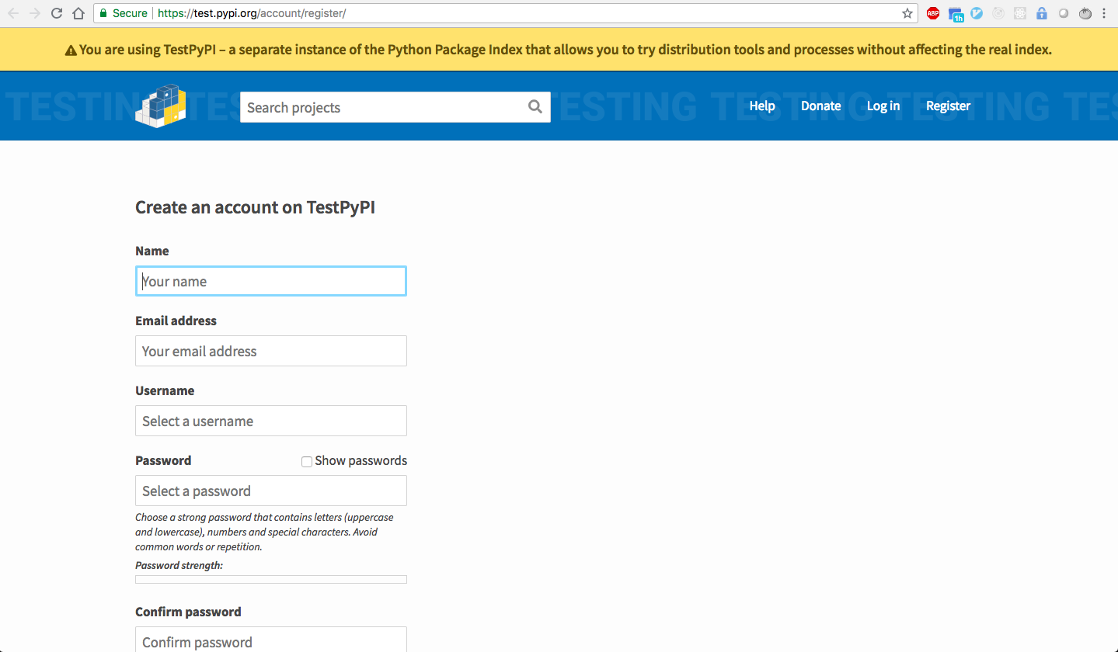Viewport: 1118px width, 652px height.
Task: Open the AdBlock Plus extension icon
Action: click(x=933, y=13)
